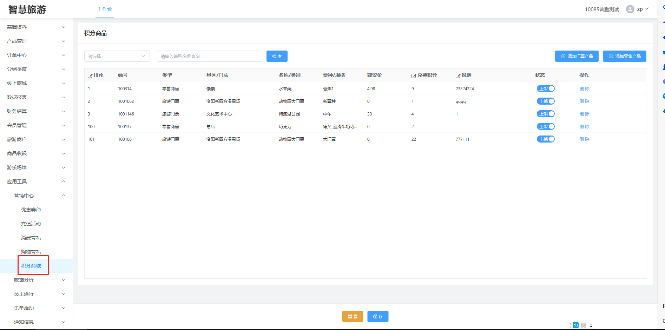
Task: Click the plus icon in 添加门票产品 button
Action: point(563,56)
